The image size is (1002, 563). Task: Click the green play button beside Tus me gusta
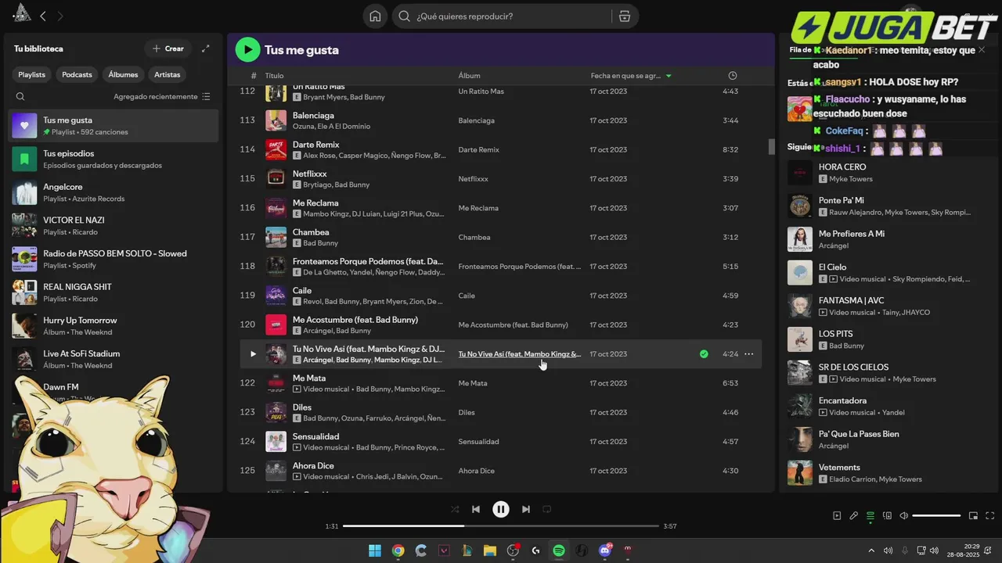tap(247, 50)
